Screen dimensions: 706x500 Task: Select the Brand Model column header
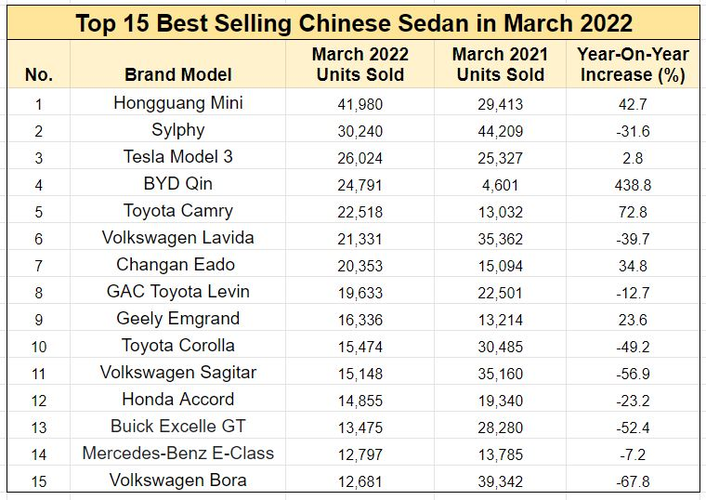coord(178,74)
